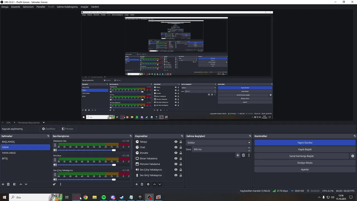Image resolution: width=357 pixels, height=201 pixels.
Task: Hide the Pencere Yakalama source
Action: pyautogui.click(x=176, y=164)
